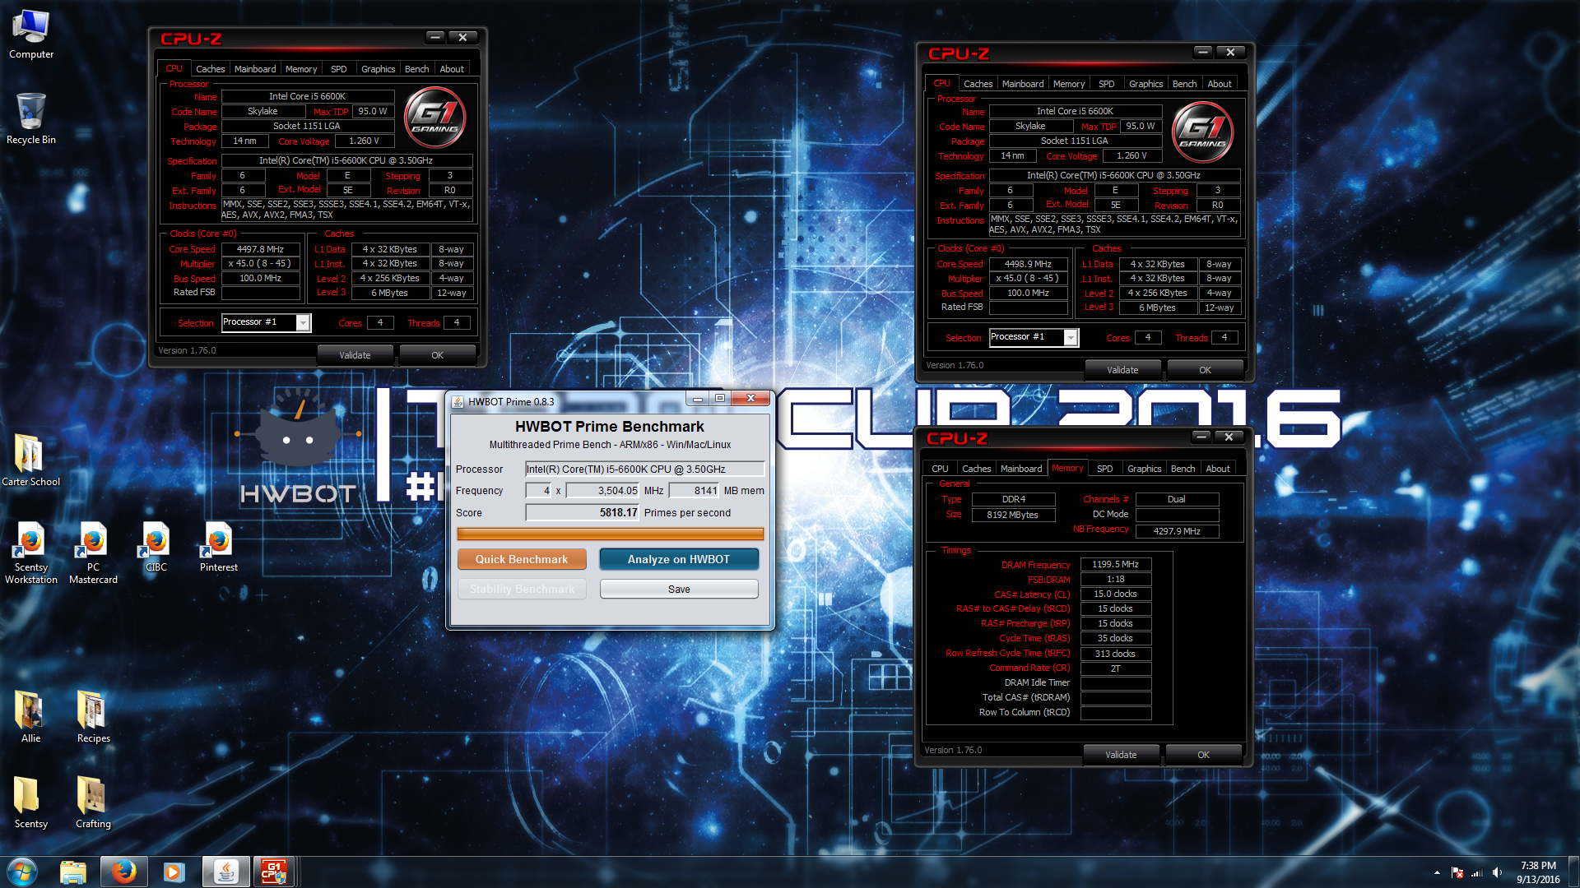Image resolution: width=1580 pixels, height=888 pixels.
Task: Open SPD tab in bottom-right CPU-Z
Action: click(x=1105, y=469)
